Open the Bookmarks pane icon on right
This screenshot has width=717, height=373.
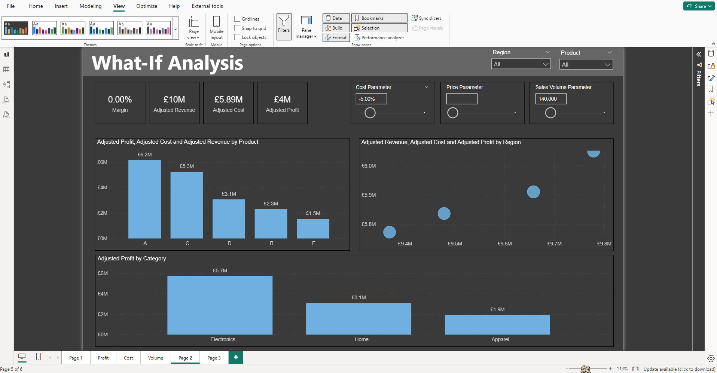click(x=711, y=89)
